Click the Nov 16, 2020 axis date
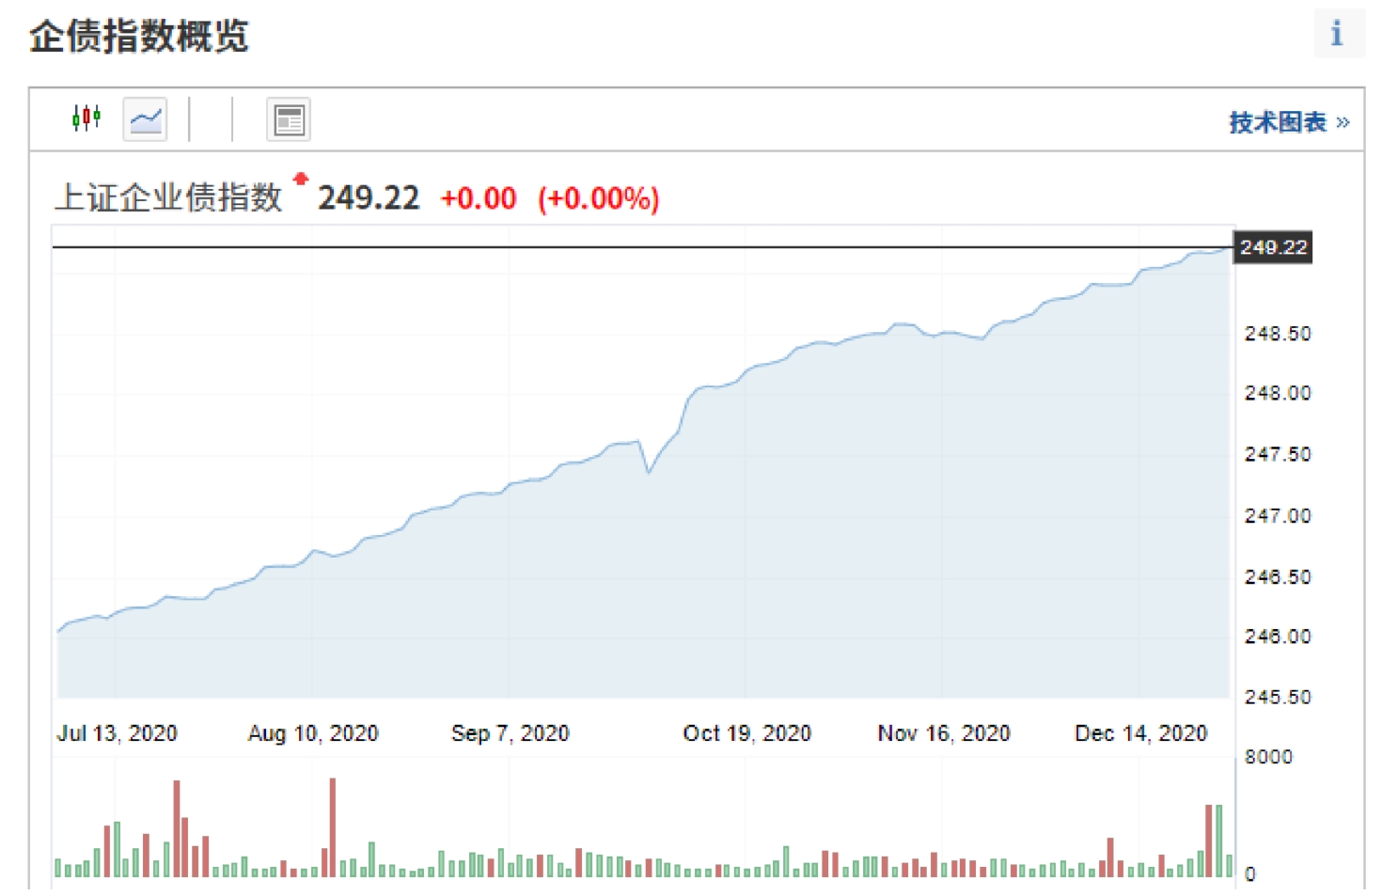This screenshot has height=896, width=1382. point(944,733)
